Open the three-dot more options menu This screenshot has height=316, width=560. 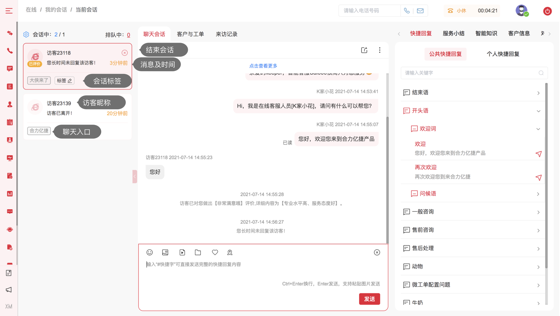[x=380, y=50]
